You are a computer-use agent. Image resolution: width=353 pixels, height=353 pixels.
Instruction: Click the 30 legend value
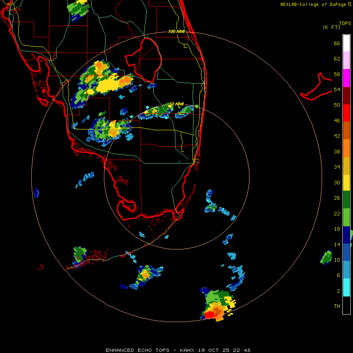click(337, 182)
